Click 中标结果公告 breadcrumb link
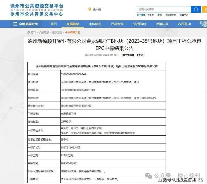The image size is (207, 184). point(72,32)
